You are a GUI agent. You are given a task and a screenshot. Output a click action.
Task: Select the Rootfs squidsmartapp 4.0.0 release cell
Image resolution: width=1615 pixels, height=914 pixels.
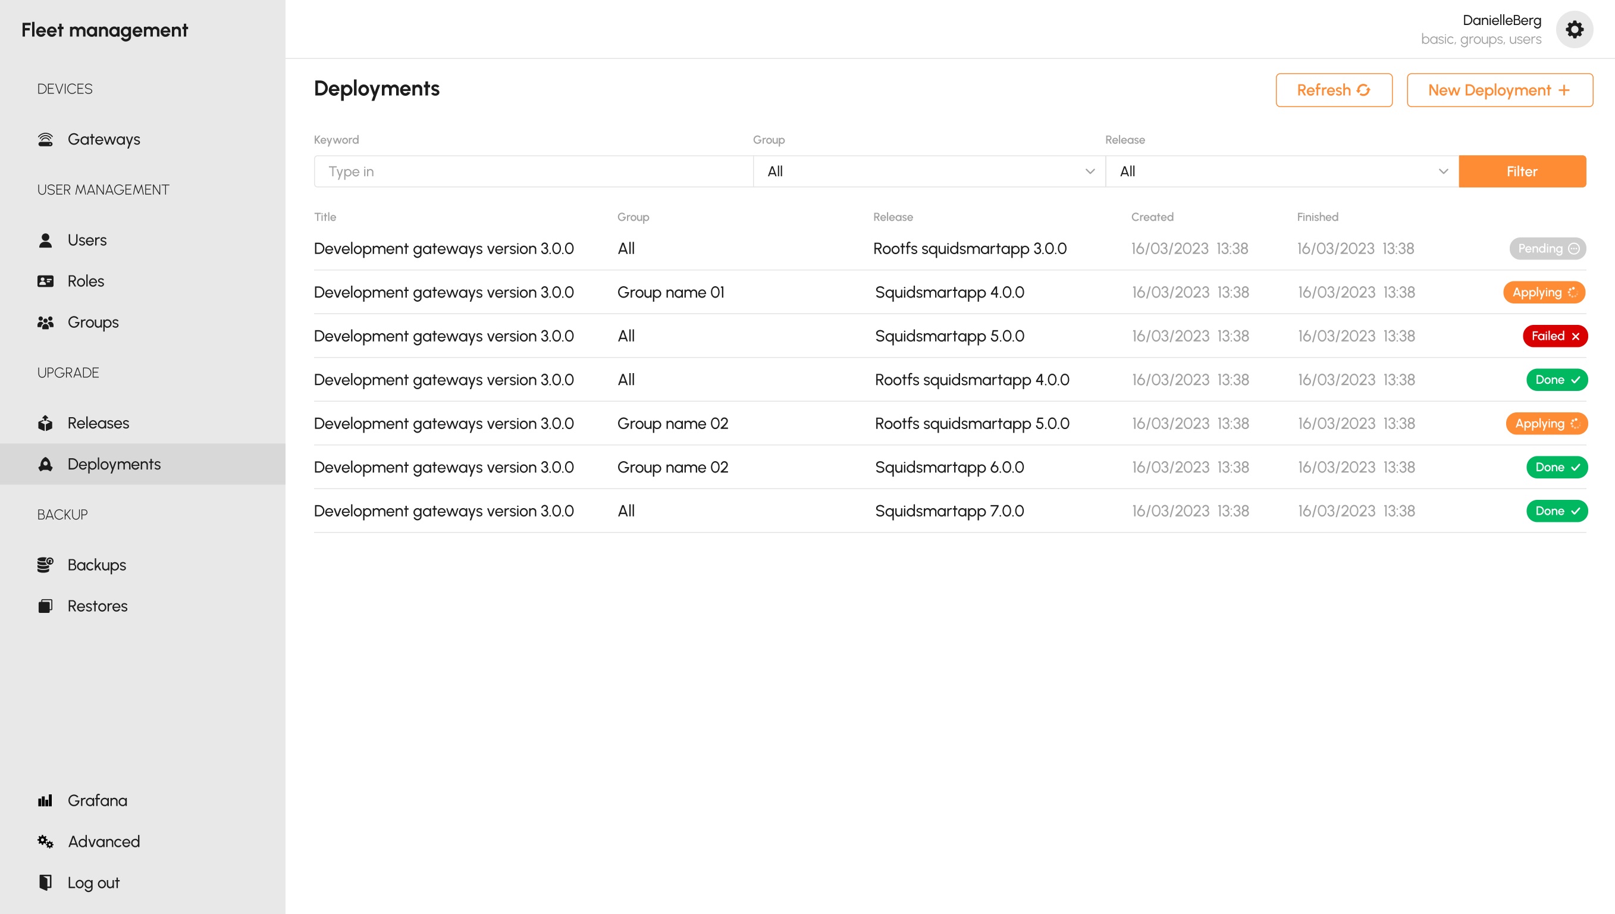point(972,380)
